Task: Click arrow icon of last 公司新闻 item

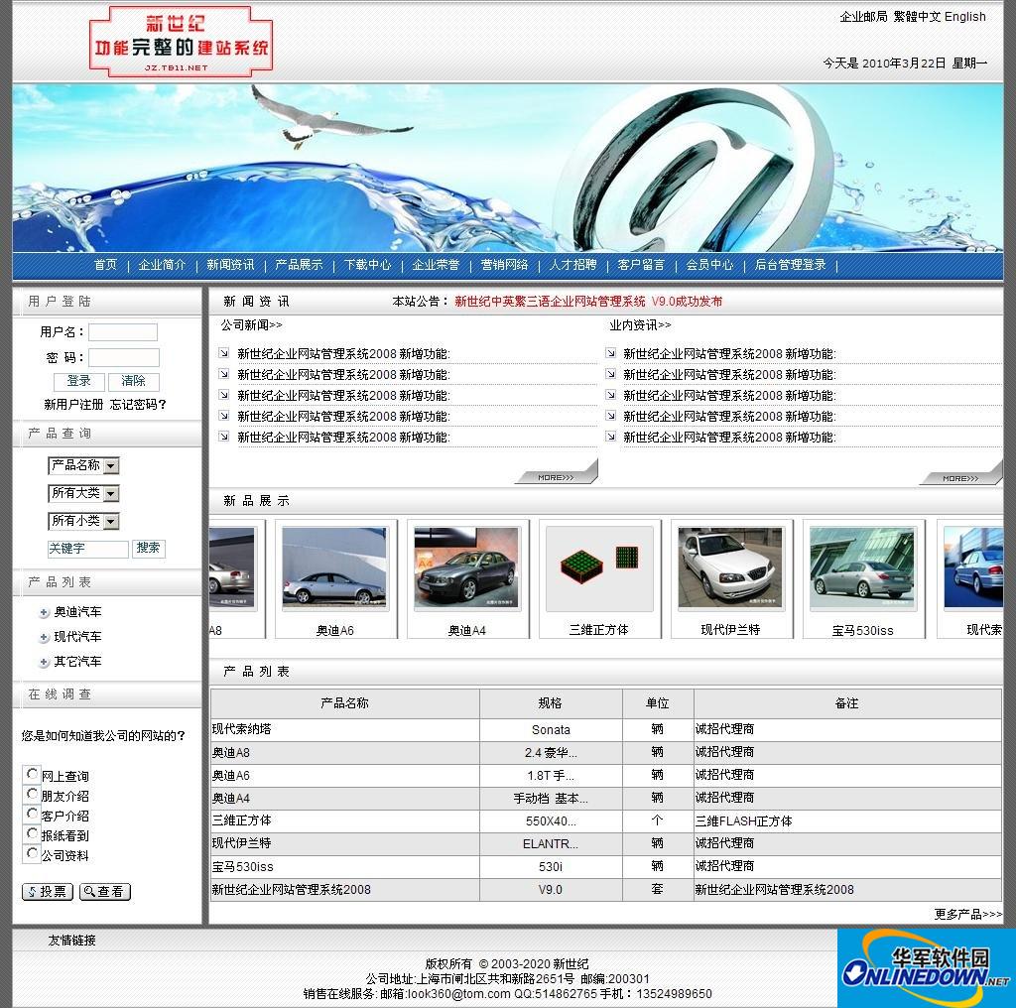Action: pyautogui.click(x=223, y=437)
